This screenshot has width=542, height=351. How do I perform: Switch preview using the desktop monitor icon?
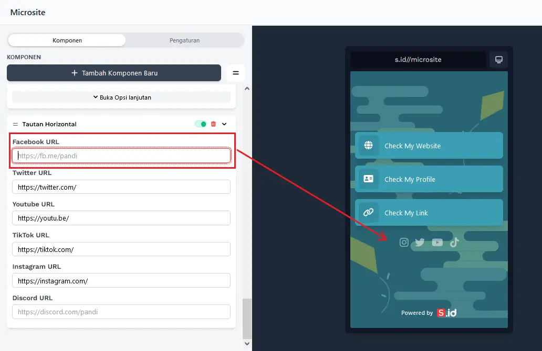[498, 59]
